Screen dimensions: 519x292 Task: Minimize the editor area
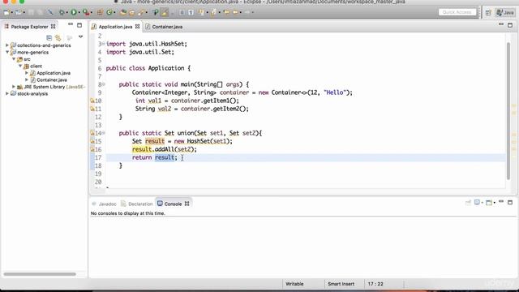501,24
